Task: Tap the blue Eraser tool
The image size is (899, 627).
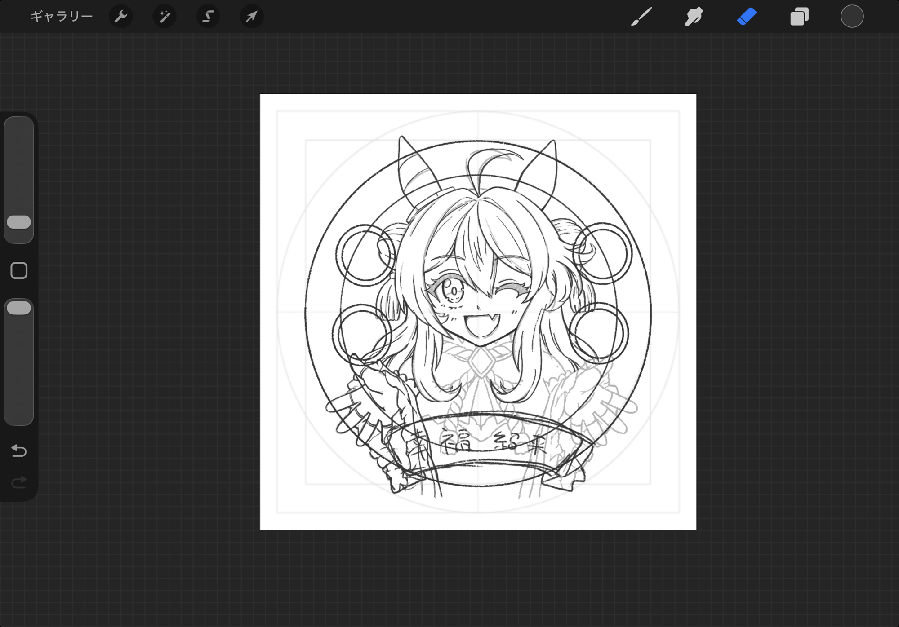Action: point(747,17)
